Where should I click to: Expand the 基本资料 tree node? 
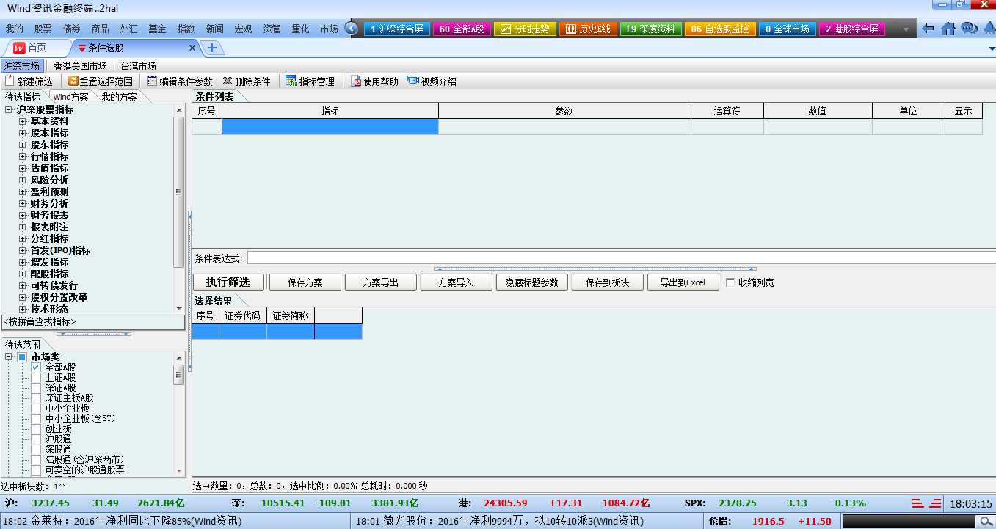[x=23, y=121]
